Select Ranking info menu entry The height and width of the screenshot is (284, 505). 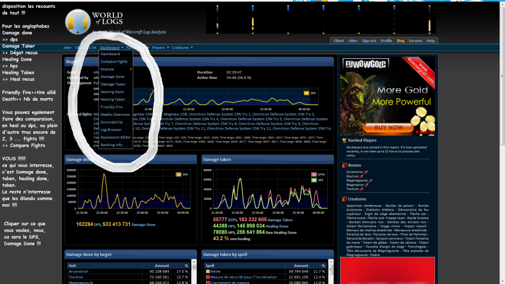111,145
